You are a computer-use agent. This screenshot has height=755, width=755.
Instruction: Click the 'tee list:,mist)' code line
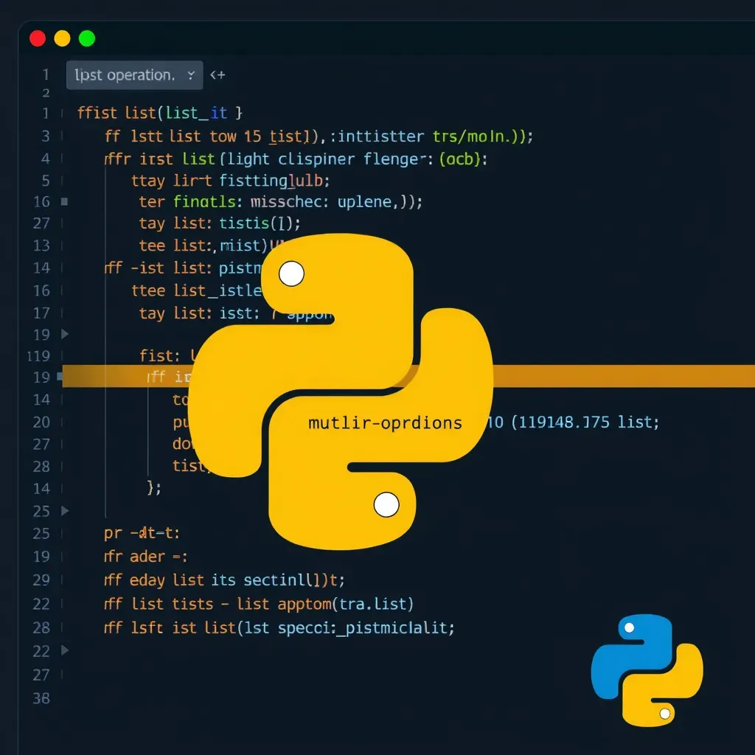(x=212, y=245)
